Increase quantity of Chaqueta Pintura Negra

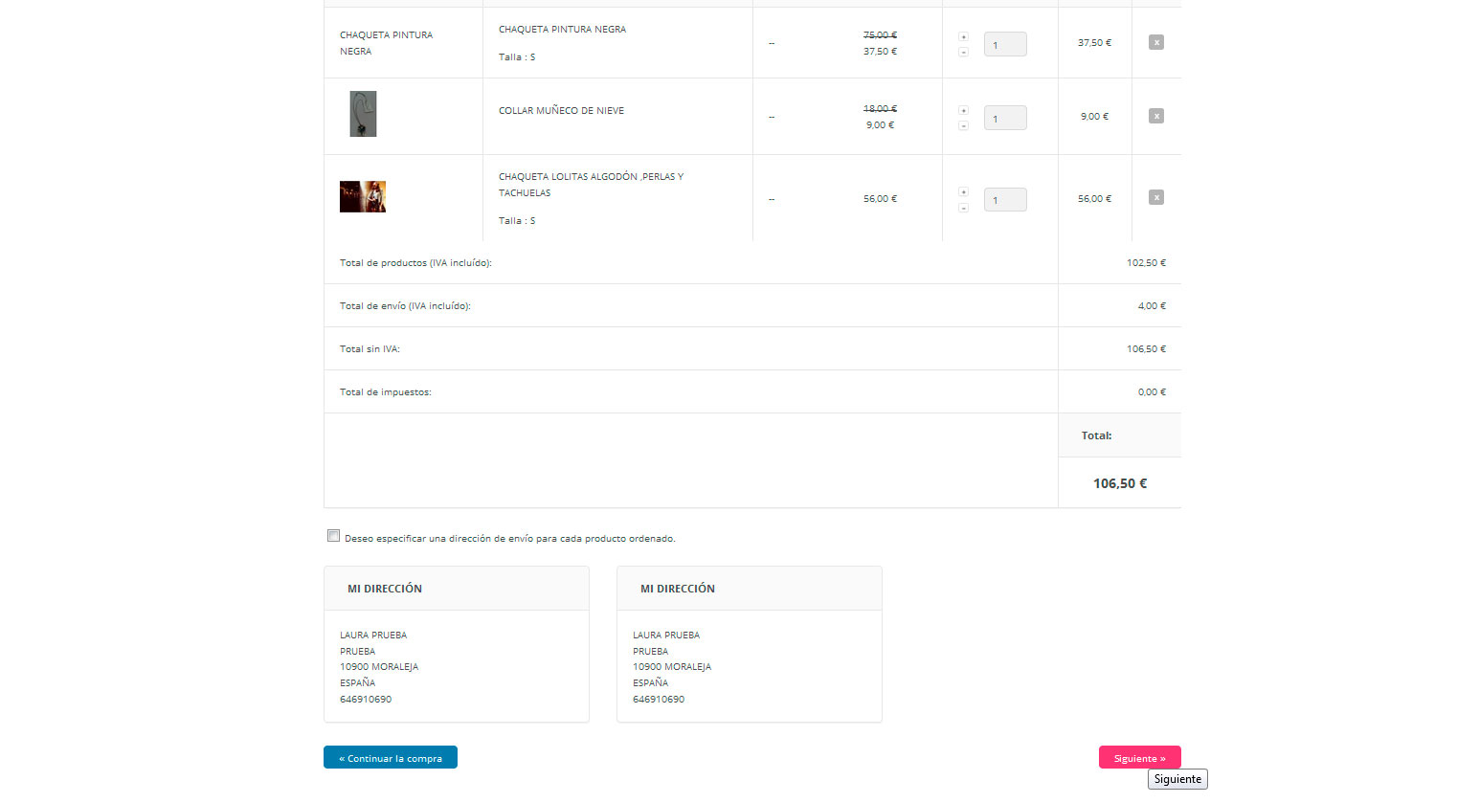coord(963,36)
